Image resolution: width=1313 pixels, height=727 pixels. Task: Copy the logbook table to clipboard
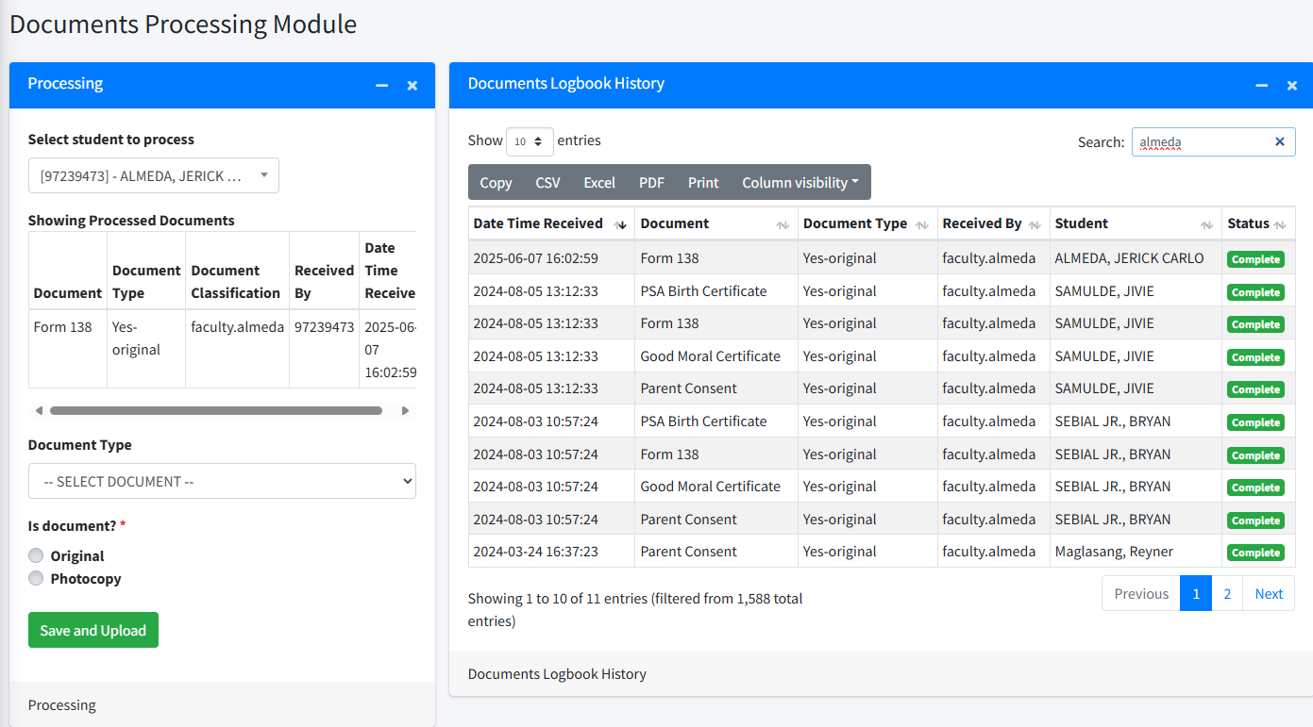(x=496, y=182)
